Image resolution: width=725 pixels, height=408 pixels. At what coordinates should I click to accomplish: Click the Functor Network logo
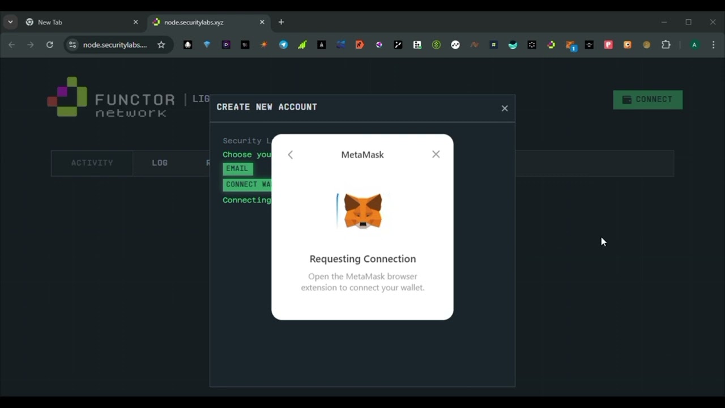point(112,97)
